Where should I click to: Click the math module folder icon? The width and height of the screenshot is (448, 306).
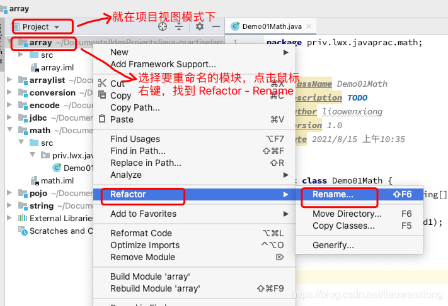23,130
